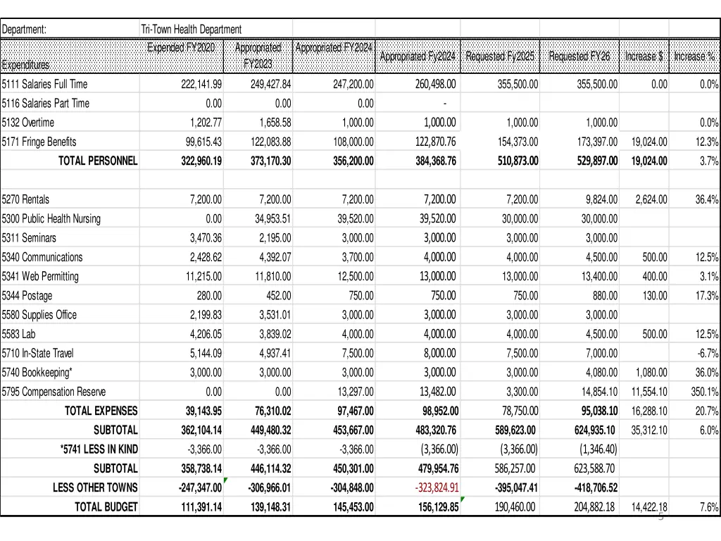The image size is (721, 541).
Task: Click the Total Expenses value 95,038.10
Action: [599, 411]
